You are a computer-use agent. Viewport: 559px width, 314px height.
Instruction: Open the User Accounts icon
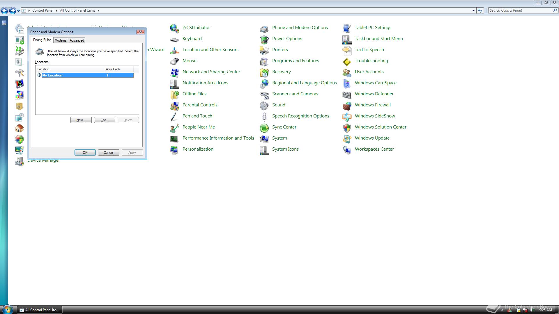(347, 72)
